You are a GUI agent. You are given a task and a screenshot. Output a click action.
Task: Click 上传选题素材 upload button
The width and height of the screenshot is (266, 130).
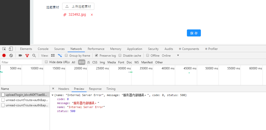pos(78,6)
